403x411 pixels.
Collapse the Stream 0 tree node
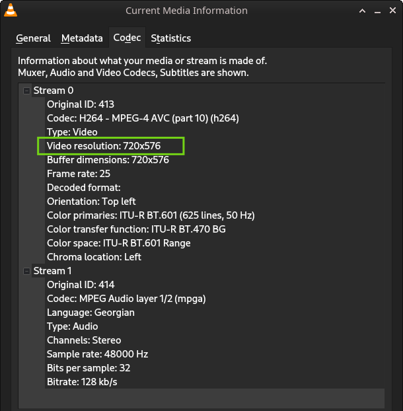[x=26, y=91]
